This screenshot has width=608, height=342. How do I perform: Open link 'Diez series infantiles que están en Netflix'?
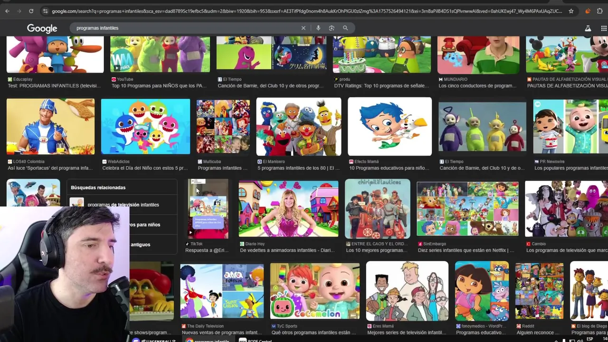pos(466,250)
